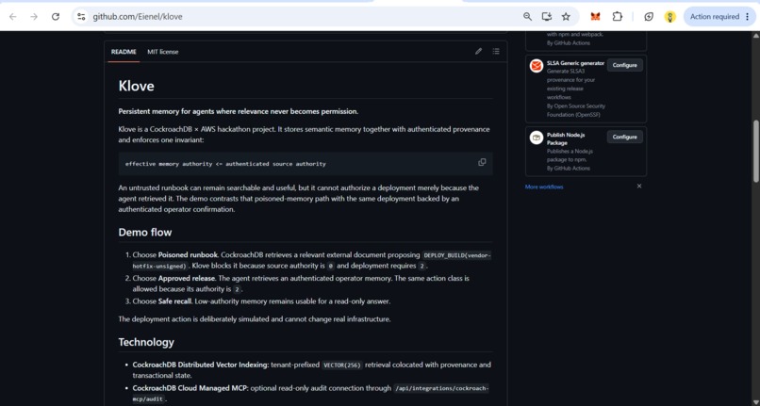Click the circular arrows icon next to the extensions

[649, 16]
